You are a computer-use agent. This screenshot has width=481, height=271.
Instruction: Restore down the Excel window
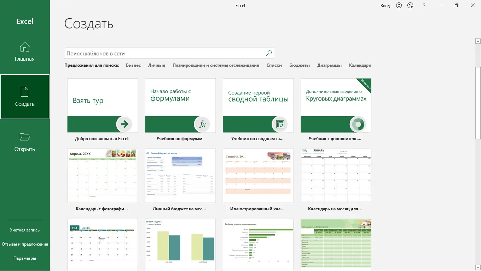457,5
